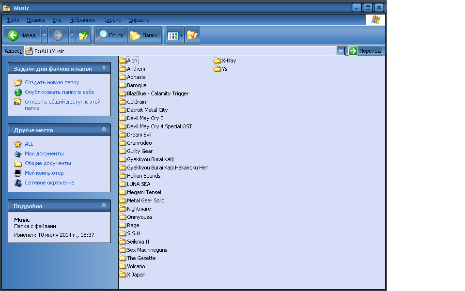
Task: Select the X-Ray folder icon
Action: pos(217,61)
